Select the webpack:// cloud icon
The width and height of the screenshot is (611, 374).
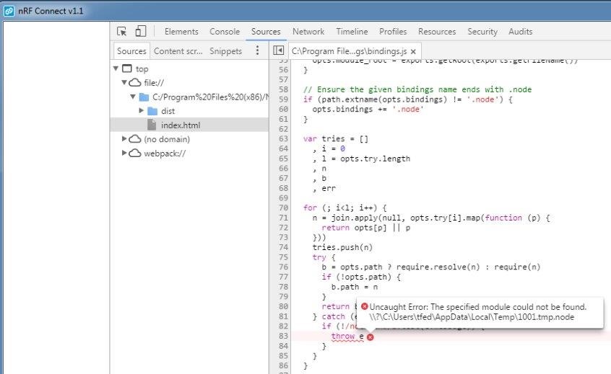[135, 153]
